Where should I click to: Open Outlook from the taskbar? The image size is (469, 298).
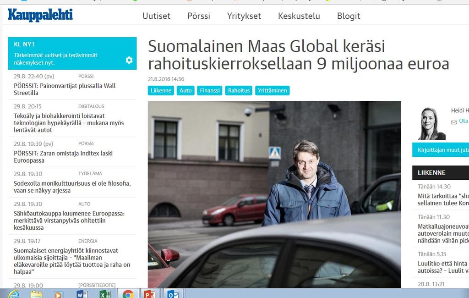[x=173, y=294]
